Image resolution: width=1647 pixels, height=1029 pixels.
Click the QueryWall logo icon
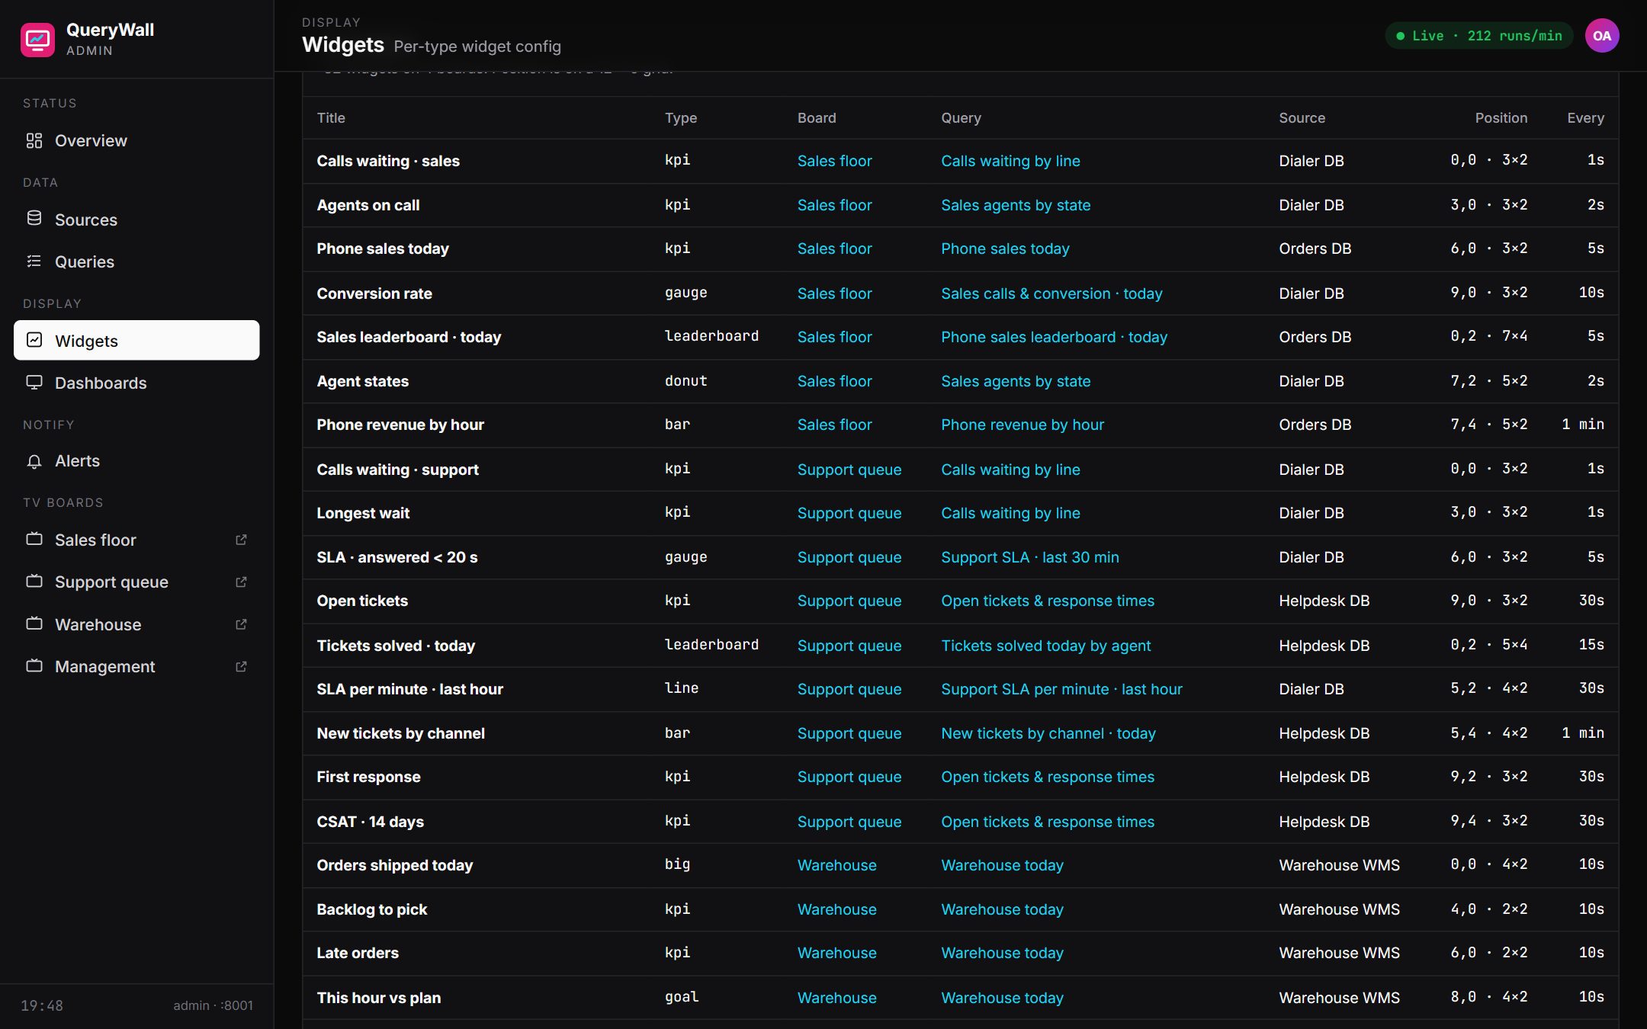[x=37, y=39]
